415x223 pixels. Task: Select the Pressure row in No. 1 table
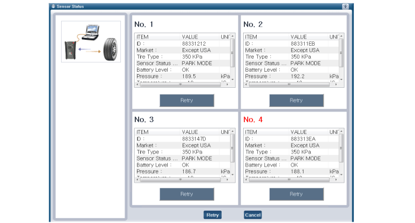(x=183, y=77)
